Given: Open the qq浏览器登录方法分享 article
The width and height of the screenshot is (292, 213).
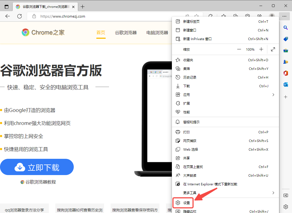Looking at the screenshot, I should coord(24,210).
